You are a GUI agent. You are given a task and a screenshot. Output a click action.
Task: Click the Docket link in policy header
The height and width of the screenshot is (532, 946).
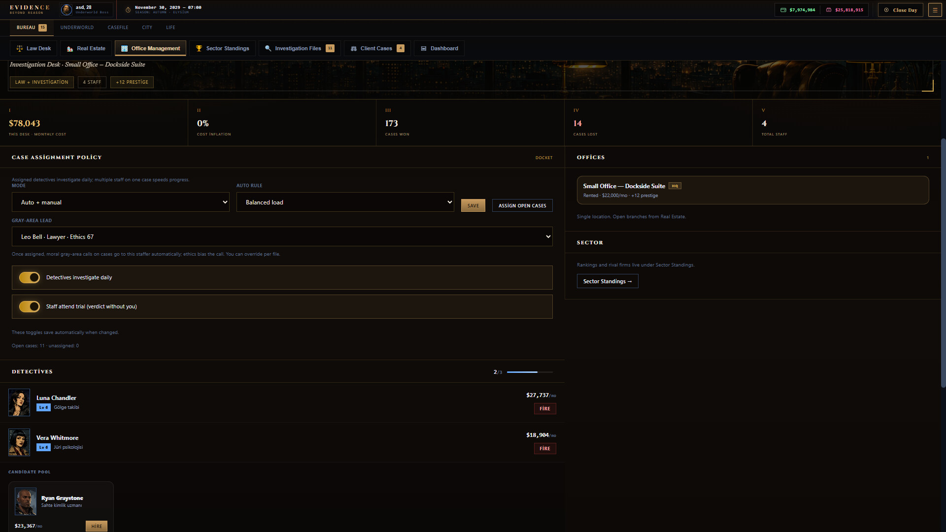click(544, 158)
